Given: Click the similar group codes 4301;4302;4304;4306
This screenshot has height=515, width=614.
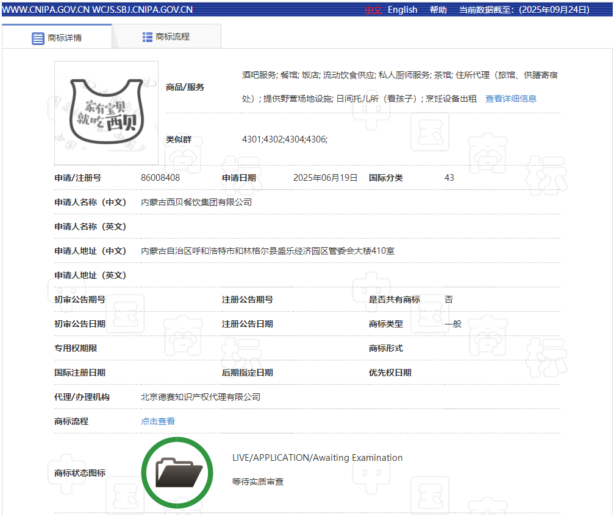Looking at the screenshot, I should (x=285, y=139).
